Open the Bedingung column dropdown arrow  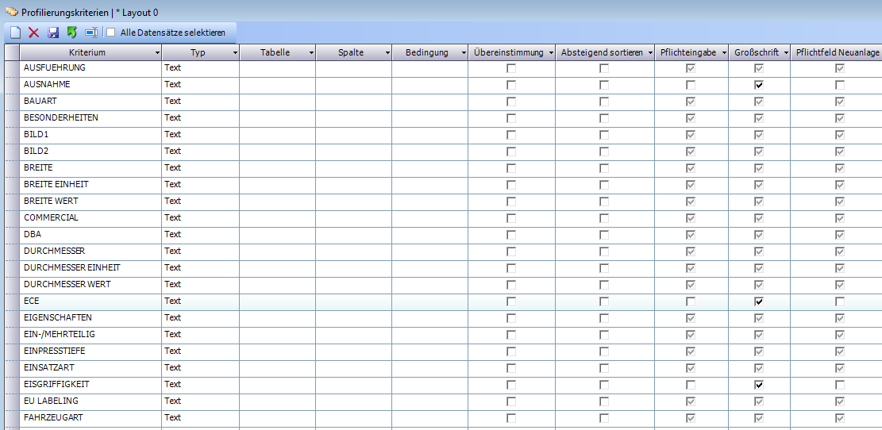pyautogui.click(x=464, y=53)
